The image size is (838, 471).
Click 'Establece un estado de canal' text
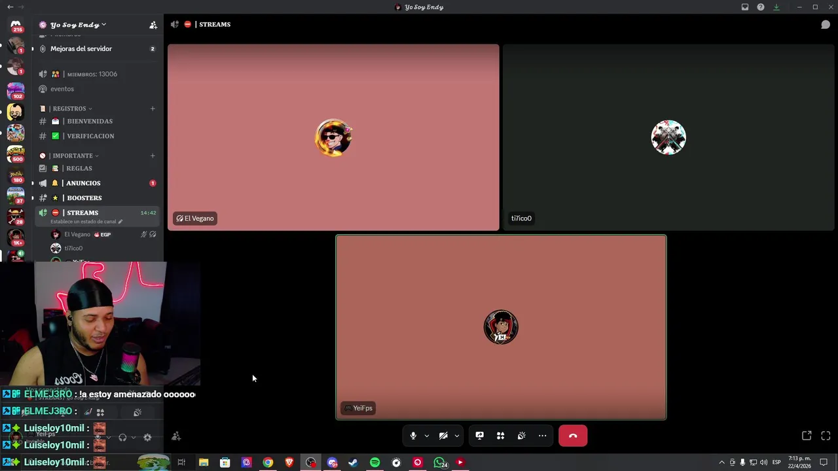83,222
